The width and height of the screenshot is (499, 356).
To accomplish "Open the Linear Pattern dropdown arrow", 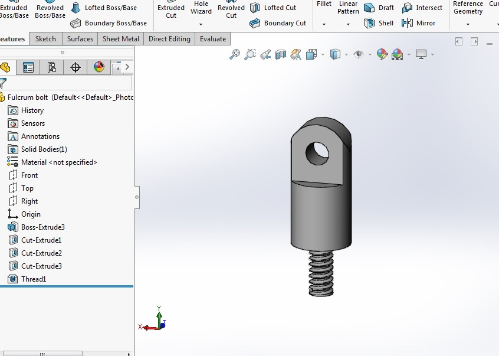I will click(347, 23).
